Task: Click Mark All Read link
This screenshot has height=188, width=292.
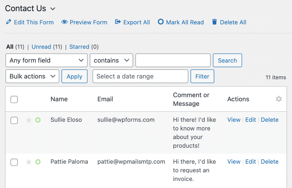Action: click(185, 22)
